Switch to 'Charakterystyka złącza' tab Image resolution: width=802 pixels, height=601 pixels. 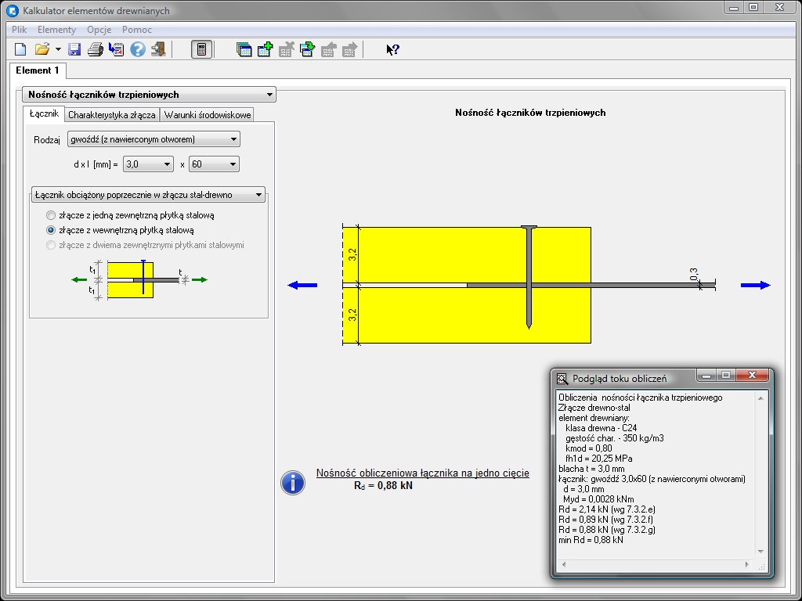[x=111, y=114]
